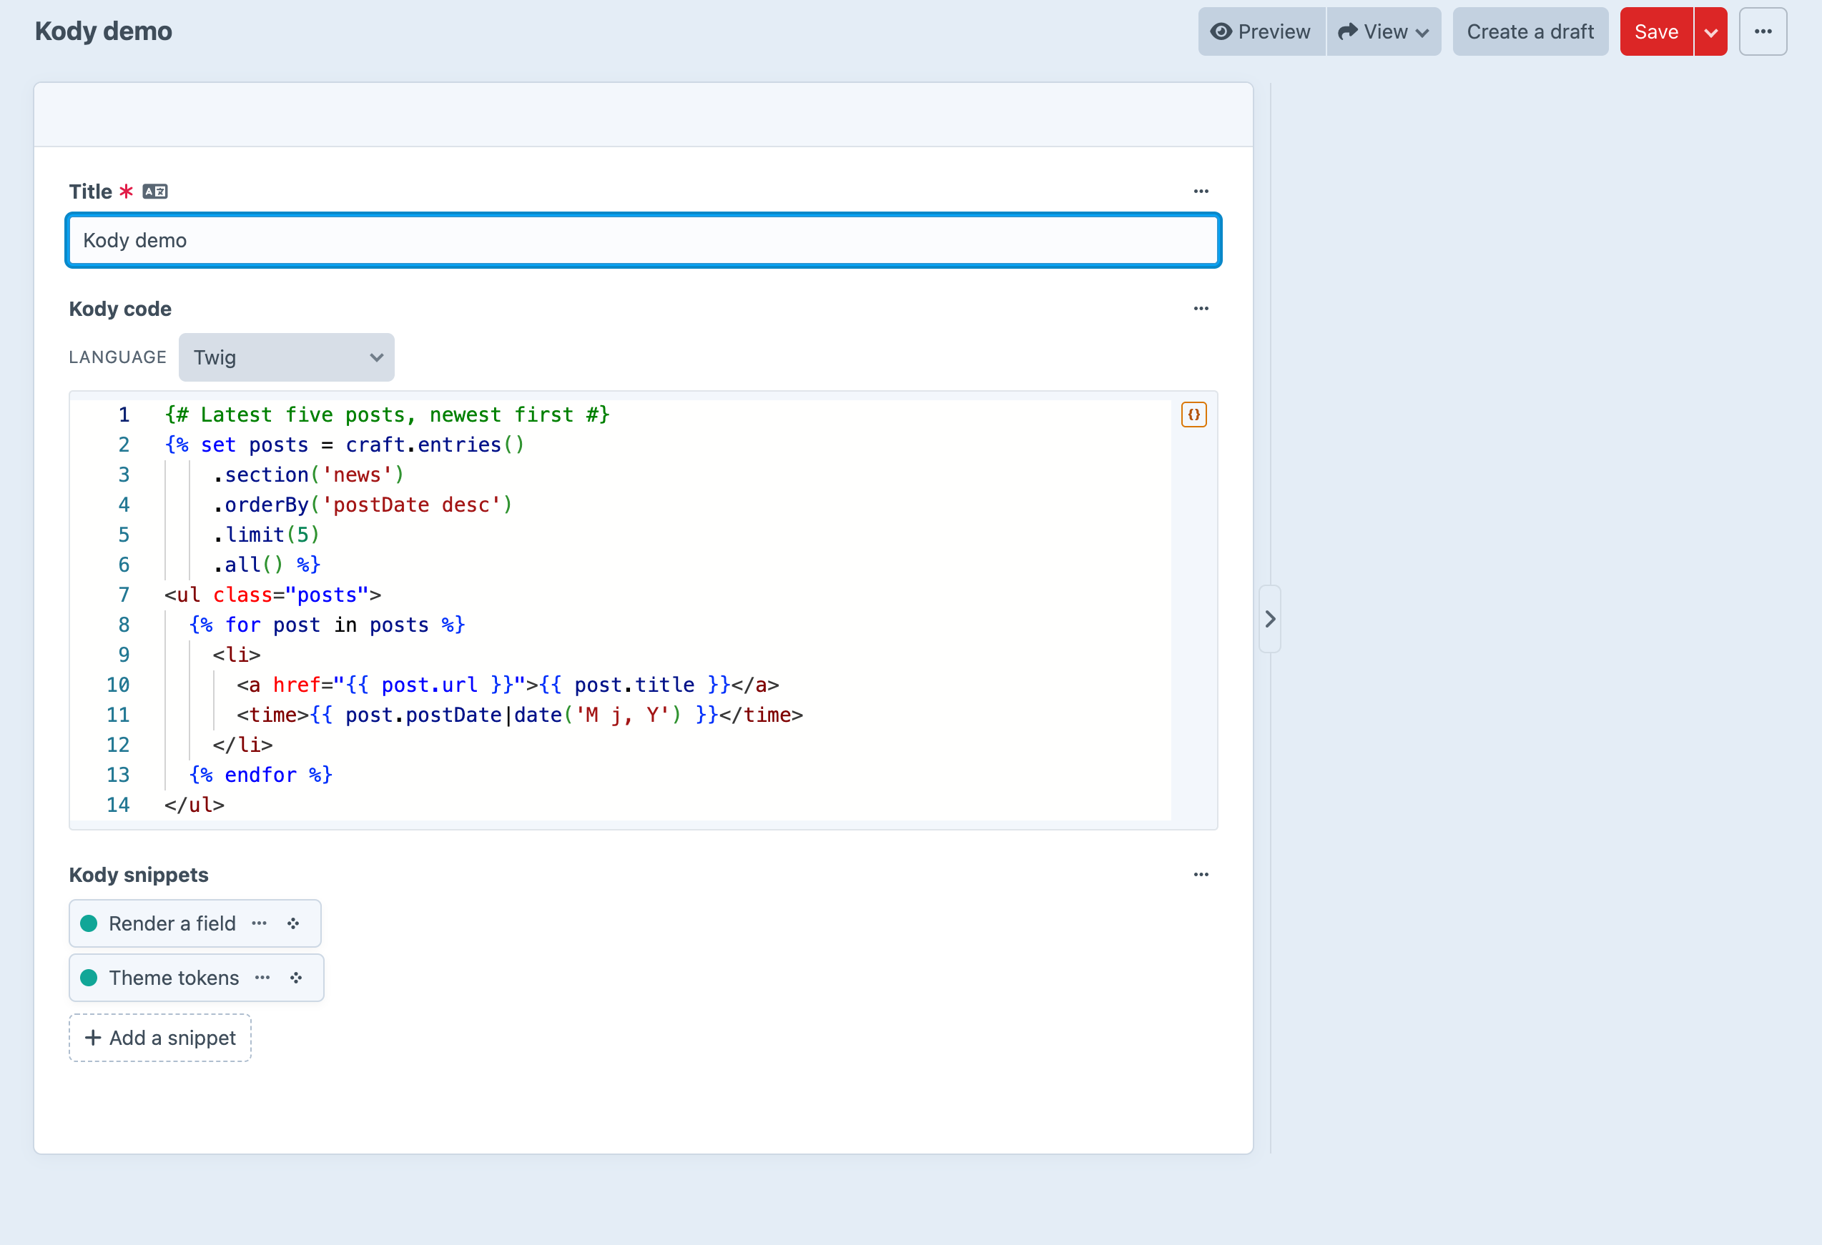Open Kody snippets field actions menu
The height and width of the screenshot is (1245, 1822).
click(x=1201, y=874)
